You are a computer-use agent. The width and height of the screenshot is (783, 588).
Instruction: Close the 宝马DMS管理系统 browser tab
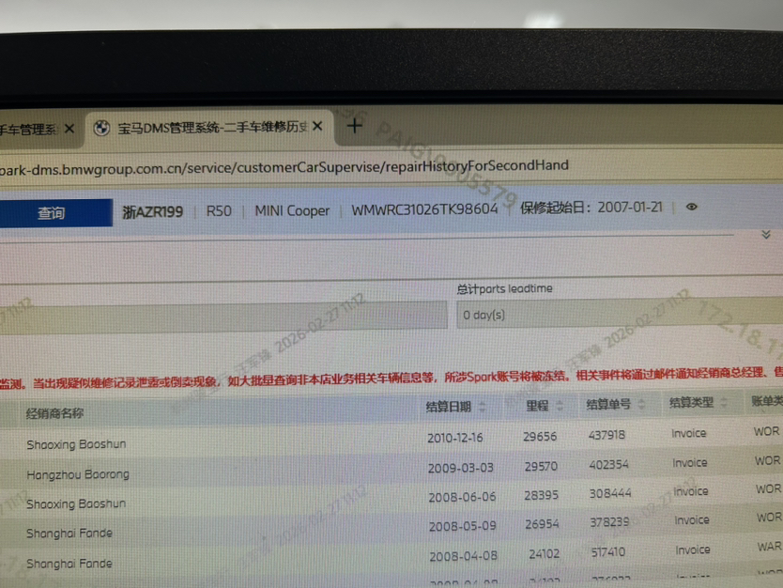pyautogui.click(x=317, y=127)
